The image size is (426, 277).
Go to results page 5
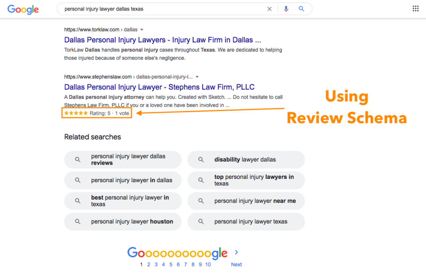pyautogui.click(x=171, y=265)
